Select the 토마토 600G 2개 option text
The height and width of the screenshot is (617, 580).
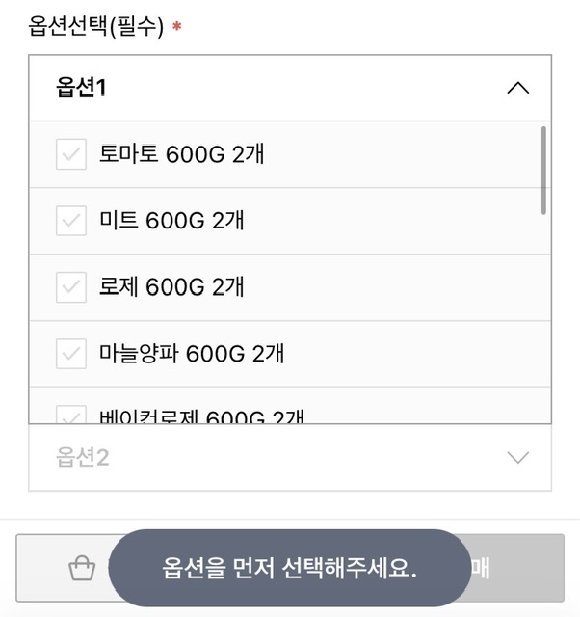coord(181,154)
